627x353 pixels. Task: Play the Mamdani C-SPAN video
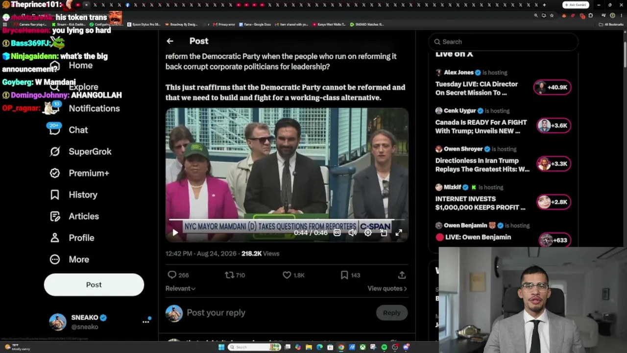coord(175,233)
